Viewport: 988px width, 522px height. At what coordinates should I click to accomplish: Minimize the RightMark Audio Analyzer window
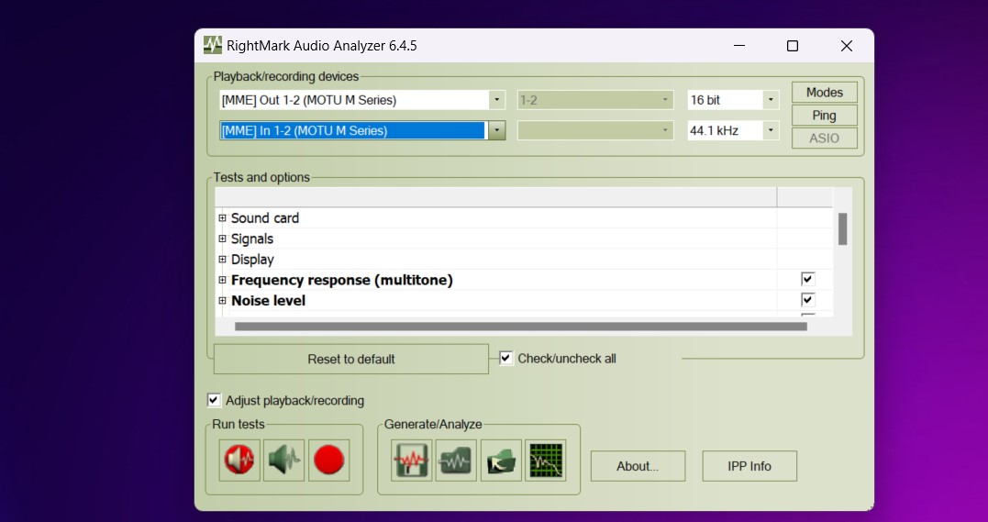[739, 46]
